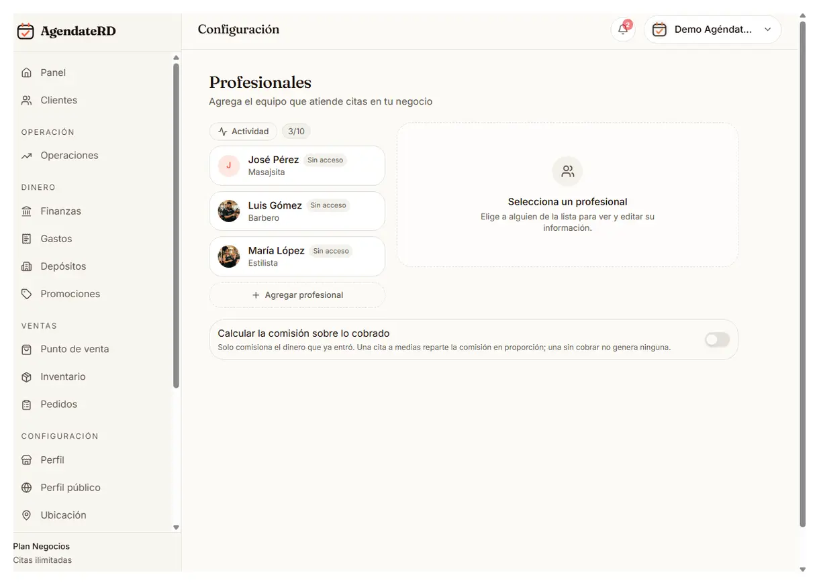
Task: Click the sidebar scrollbar thumb
Action: (x=176, y=225)
